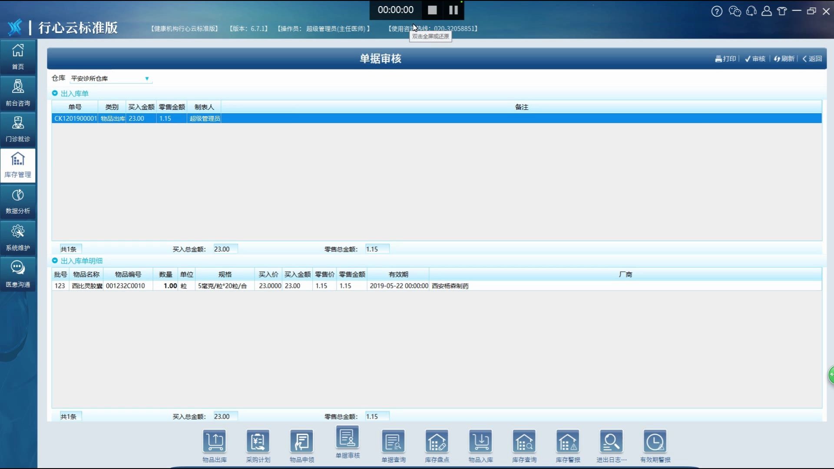The width and height of the screenshot is (834, 469).
Task: Click the 审核 approve button
Action: [755, 59]
